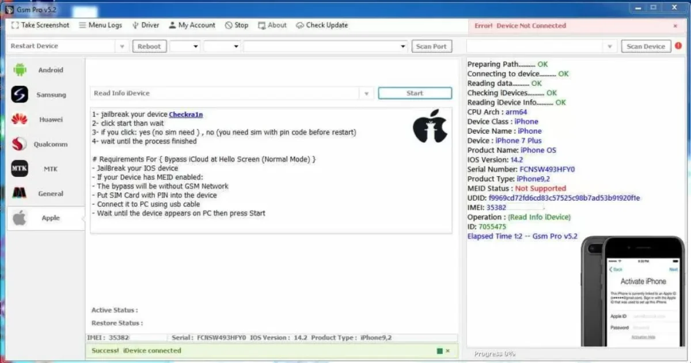The image size is (691, 363).
Task: Click the red error alert icon
Action: click(678, 46)
